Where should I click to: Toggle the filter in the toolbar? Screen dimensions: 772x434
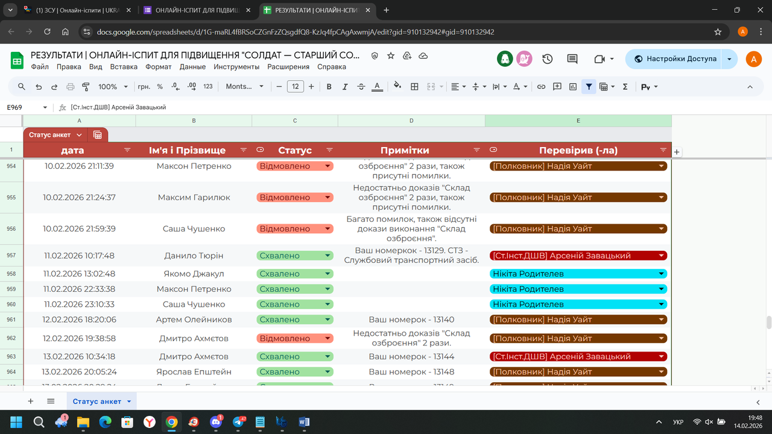[x=589, y=87]
